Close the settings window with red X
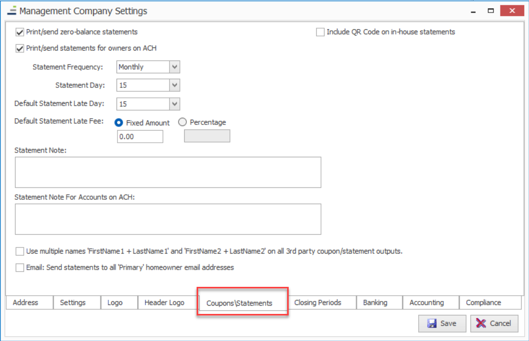 [512, 10]
